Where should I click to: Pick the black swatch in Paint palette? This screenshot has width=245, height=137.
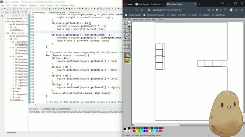129,128
